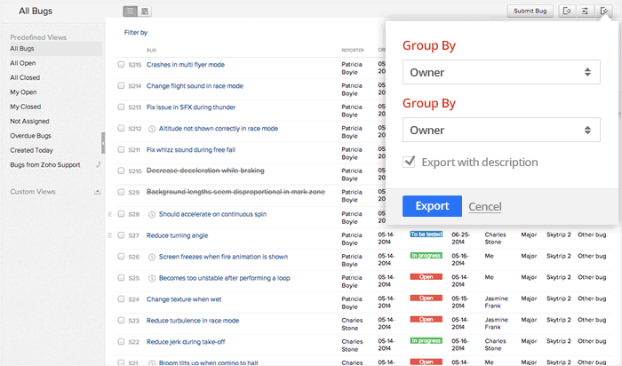The width and height of the screenshot is (622, 366).
Task: Click the import bugs icon button
Action: click(x=566, y=12)
